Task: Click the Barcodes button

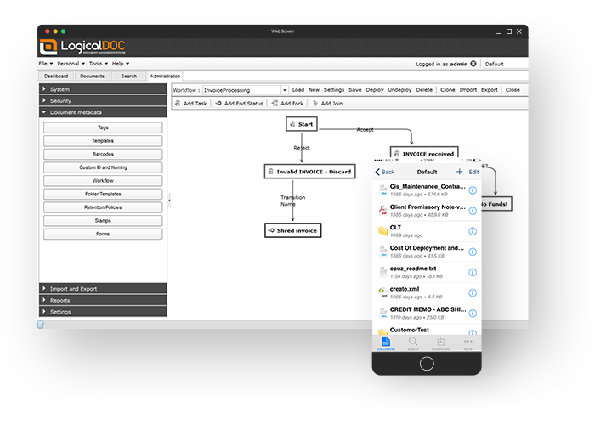Action: [103, 154]
